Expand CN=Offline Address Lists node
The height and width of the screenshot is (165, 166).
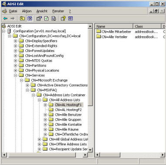pos(39,144)
